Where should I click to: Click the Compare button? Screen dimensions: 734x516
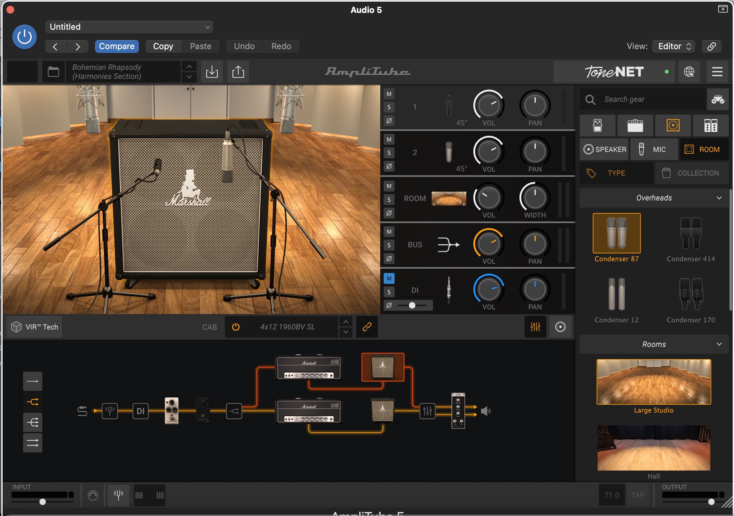click(x=117, y=46)
